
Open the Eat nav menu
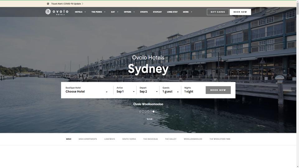coord(113,12)
